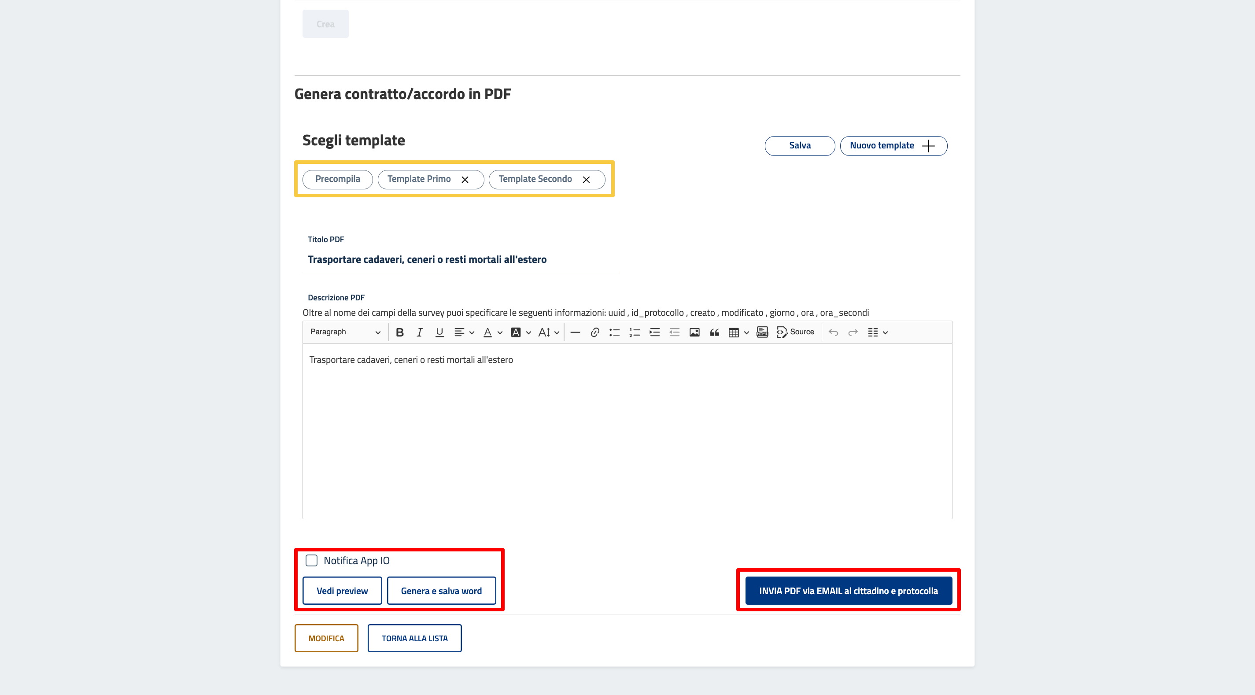Image resolution: width=1255 pixels, height=695 pixels.
Task: Toggle Source editing mode
Action: tap(796, 332)
